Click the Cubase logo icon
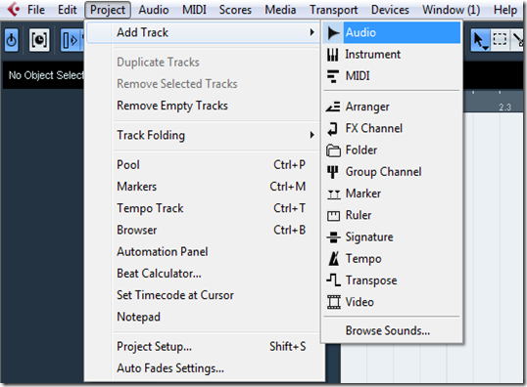Image resolution: width=527 pixels, height=387 pixels. pos(14,9)
